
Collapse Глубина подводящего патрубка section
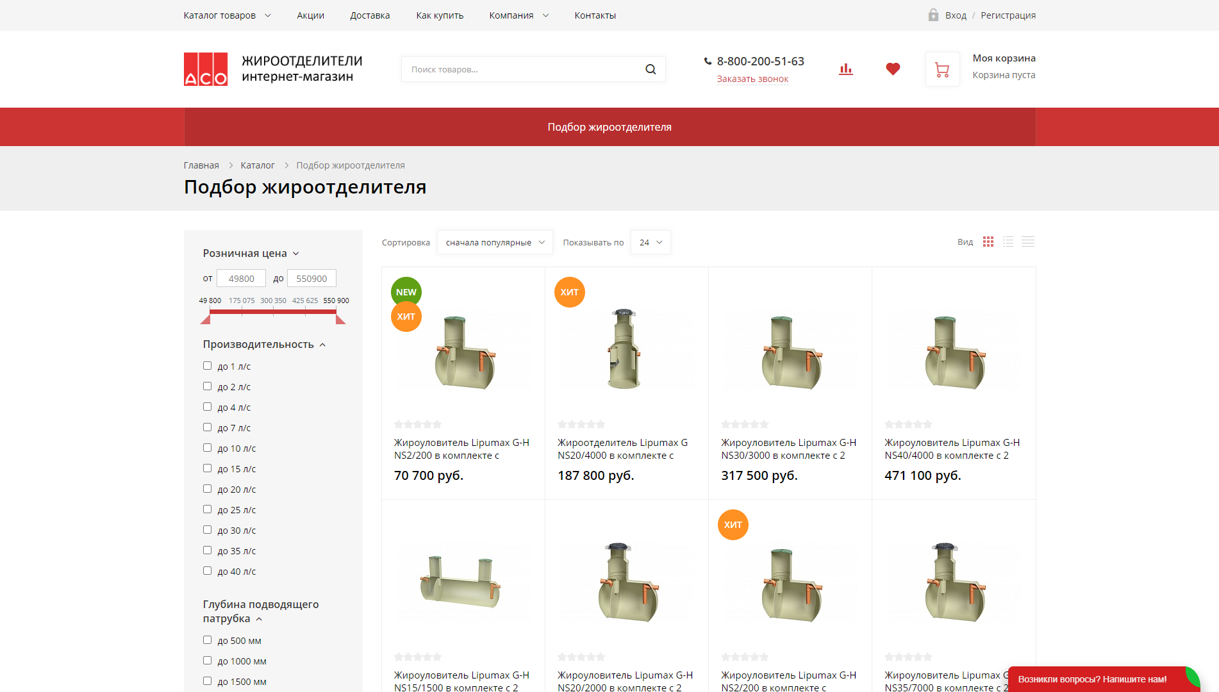pyautogui.click(x=261, y=611)
